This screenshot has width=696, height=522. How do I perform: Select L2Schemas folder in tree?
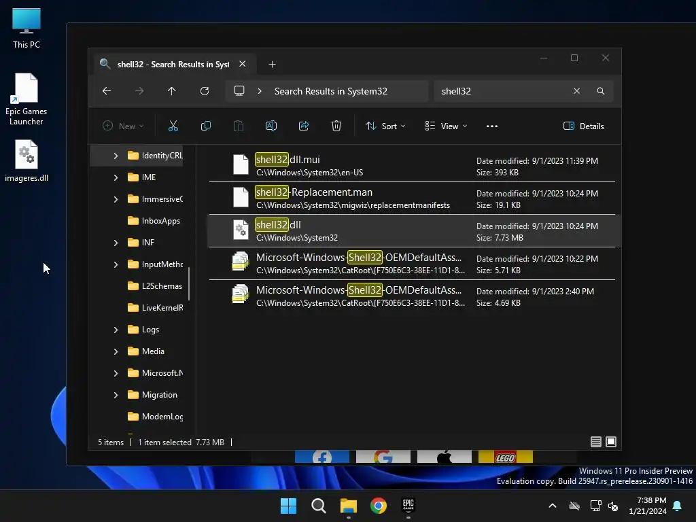click(x=154, y=286)
